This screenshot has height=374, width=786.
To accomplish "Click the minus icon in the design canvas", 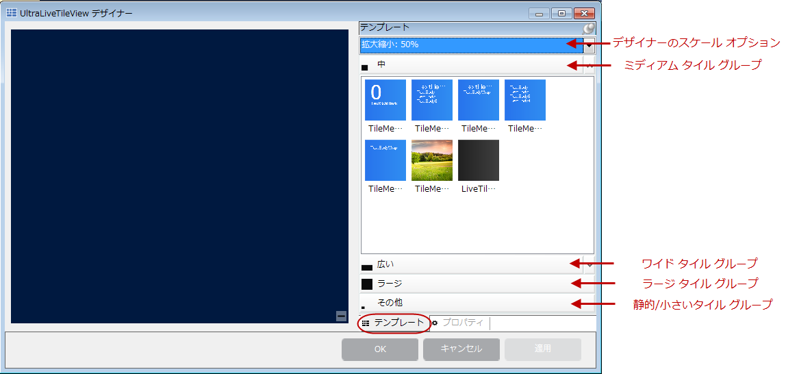I will coord(341,316).
